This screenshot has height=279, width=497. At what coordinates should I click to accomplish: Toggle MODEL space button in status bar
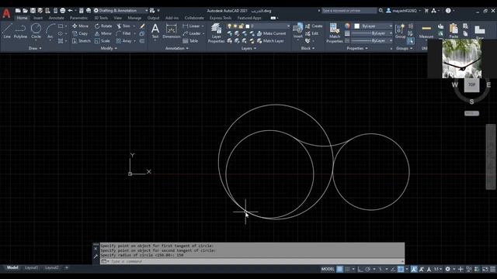point(328,269)
